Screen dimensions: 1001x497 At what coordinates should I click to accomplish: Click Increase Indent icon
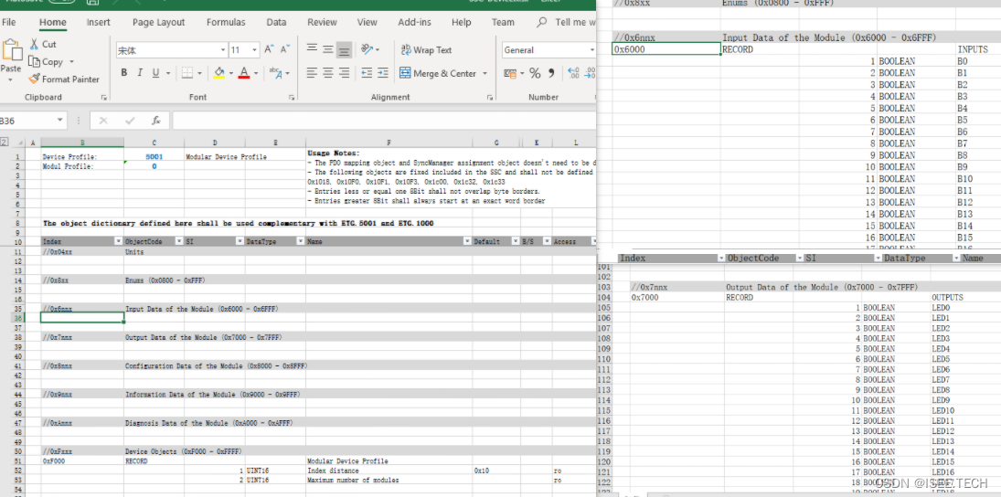pyautogui.click(x=382, y=73)
